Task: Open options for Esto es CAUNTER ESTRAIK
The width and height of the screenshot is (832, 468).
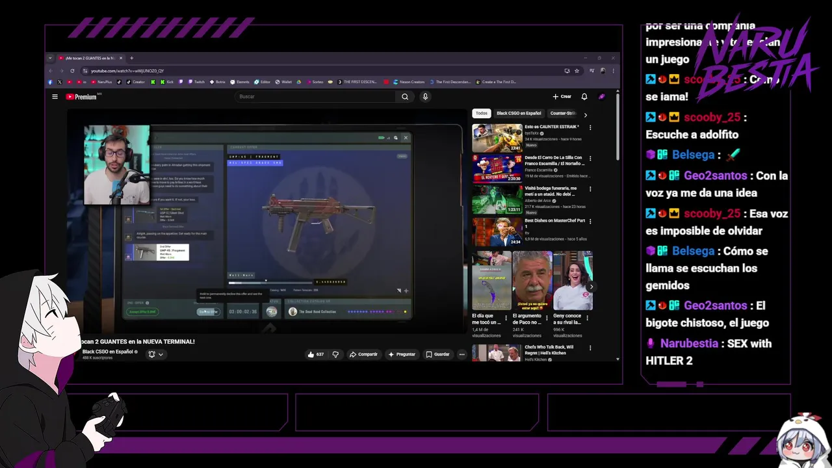Action: coord(590,127)
